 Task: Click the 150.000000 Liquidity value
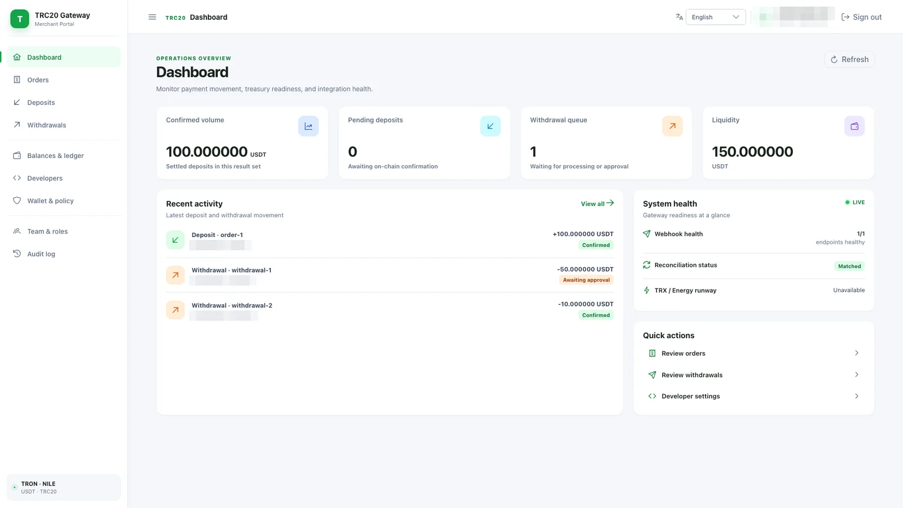[x=752, y=151]
